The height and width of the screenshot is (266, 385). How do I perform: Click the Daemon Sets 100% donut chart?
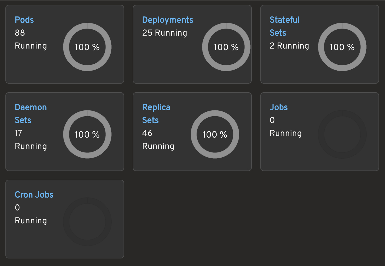(x=87, y=134)
